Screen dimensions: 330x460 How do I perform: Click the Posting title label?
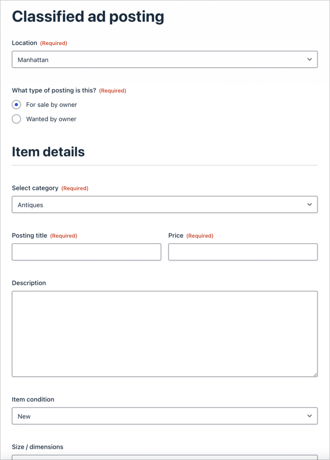click(29, 235)
